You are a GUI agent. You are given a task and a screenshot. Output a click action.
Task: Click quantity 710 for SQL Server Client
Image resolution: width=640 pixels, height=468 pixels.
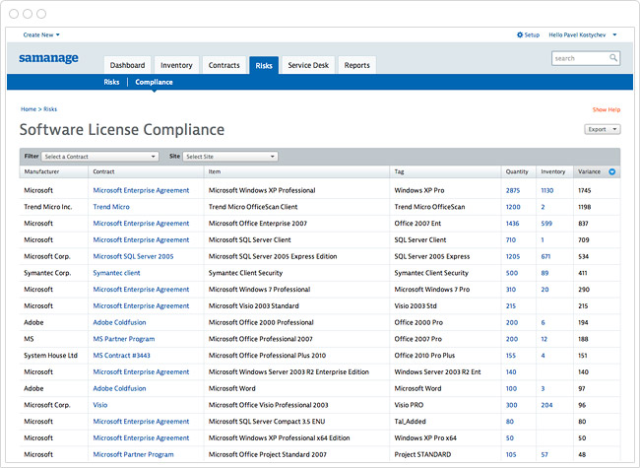tap(511, 239)
